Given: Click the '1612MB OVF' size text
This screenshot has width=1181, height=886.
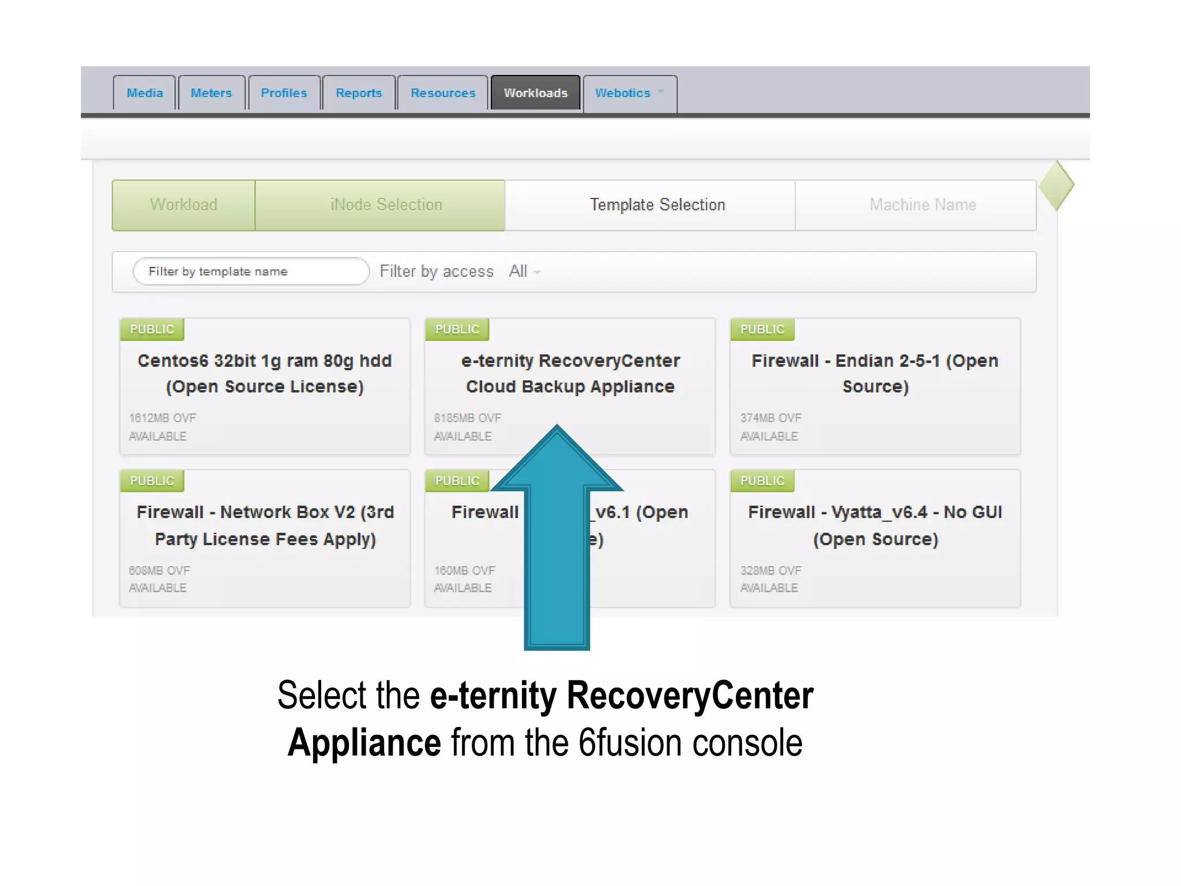Looking at the screenshot, I should [163, 418].
